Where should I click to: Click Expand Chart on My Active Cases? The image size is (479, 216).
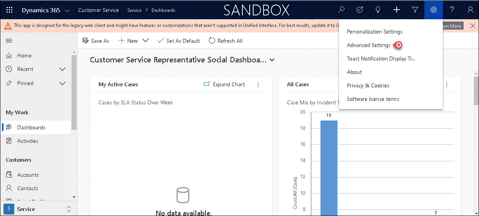pyautogui.click(x=224, y=84)
